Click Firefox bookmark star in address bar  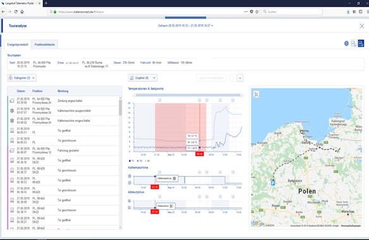pos(257,11)
